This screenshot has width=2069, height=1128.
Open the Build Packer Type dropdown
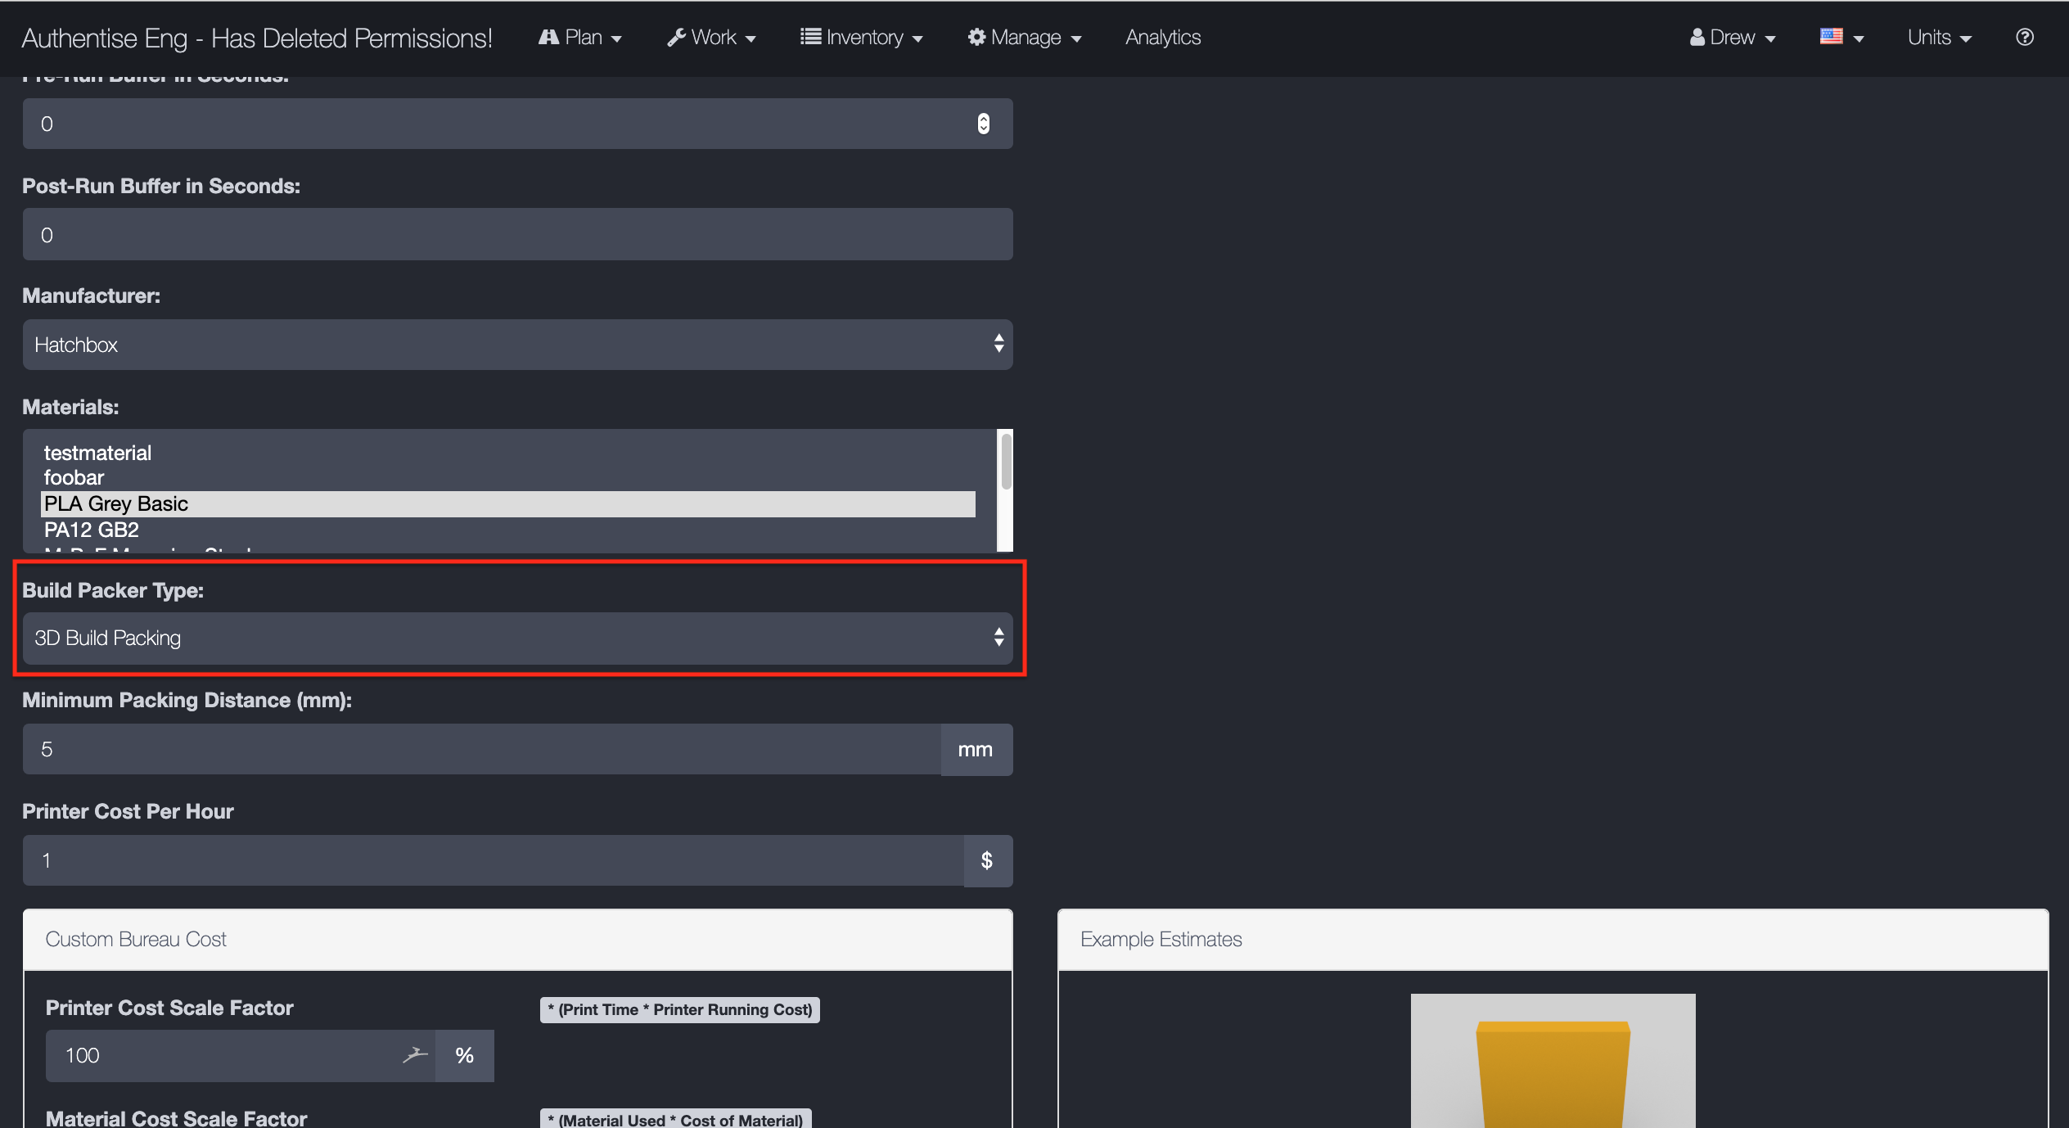517,638
